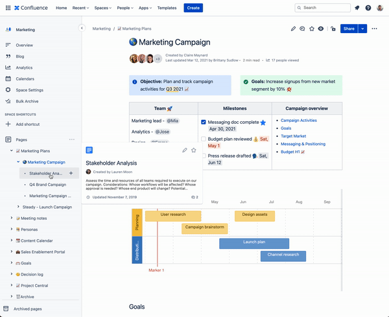The height and width of the screenshot is (317, 389).
Task: Click the Overview sidebar icon
Action: 8,45
